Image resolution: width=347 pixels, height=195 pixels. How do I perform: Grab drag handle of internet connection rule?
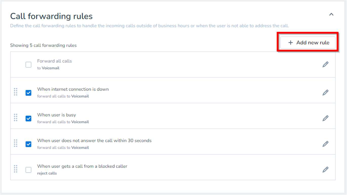[x=15, y=92]
